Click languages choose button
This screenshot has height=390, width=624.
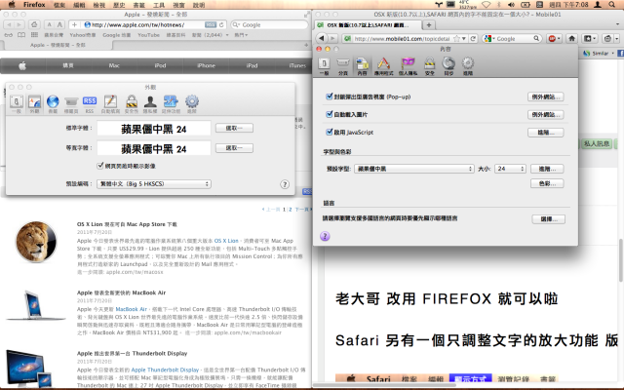[548, 219]
